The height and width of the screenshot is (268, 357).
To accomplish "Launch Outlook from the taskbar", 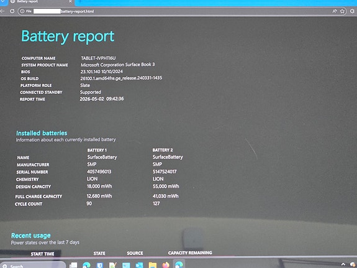I will click(x=139, y=265).
